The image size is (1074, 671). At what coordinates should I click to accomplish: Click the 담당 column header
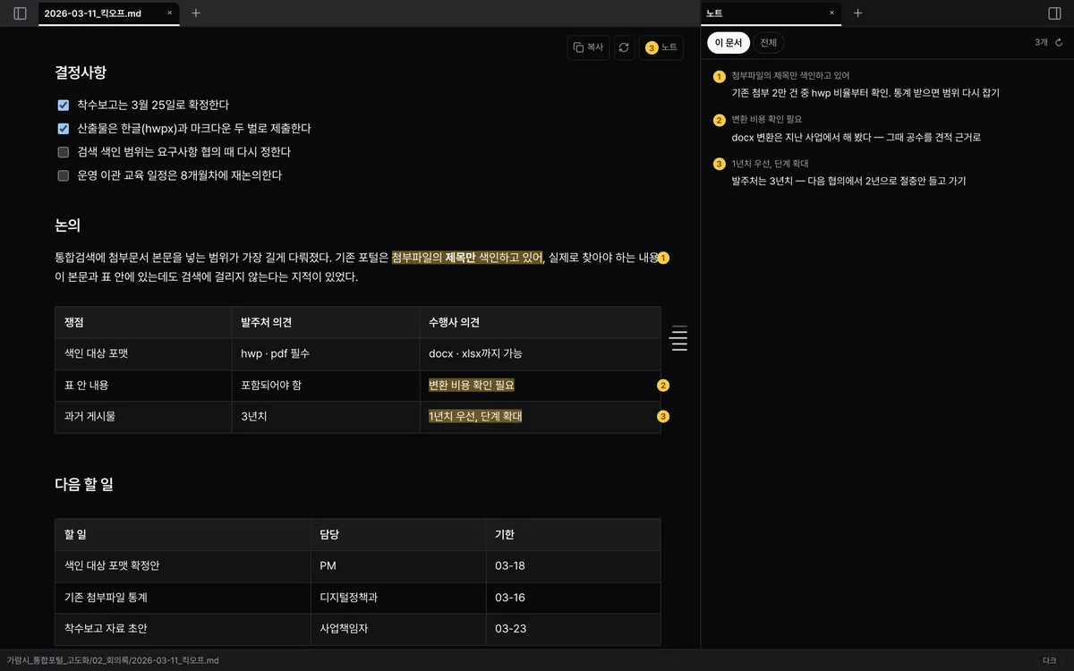[x=397, y=534]
